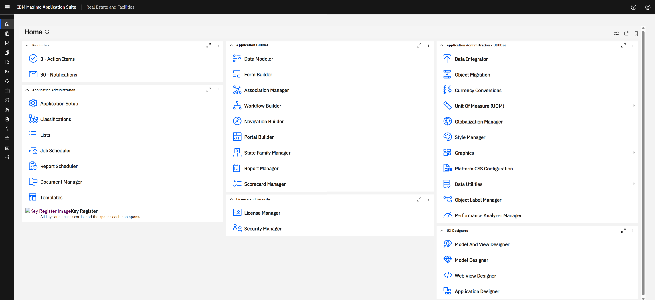Viewport: 655px width, 300px height.
Task: Click the Security Manager icon
Action: pos(237,228)
